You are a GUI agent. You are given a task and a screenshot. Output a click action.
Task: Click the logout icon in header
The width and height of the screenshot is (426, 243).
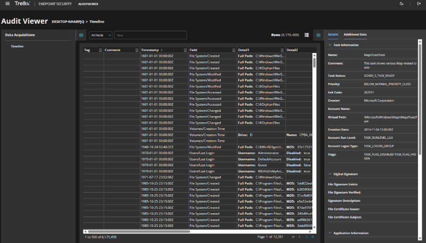pos(419,4)
